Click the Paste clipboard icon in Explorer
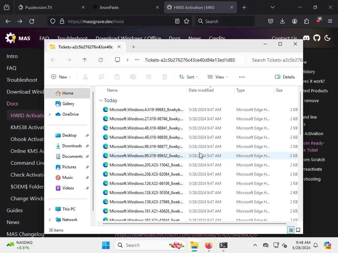Viewport: 338px width, 253px height. (x=117, y=77)
